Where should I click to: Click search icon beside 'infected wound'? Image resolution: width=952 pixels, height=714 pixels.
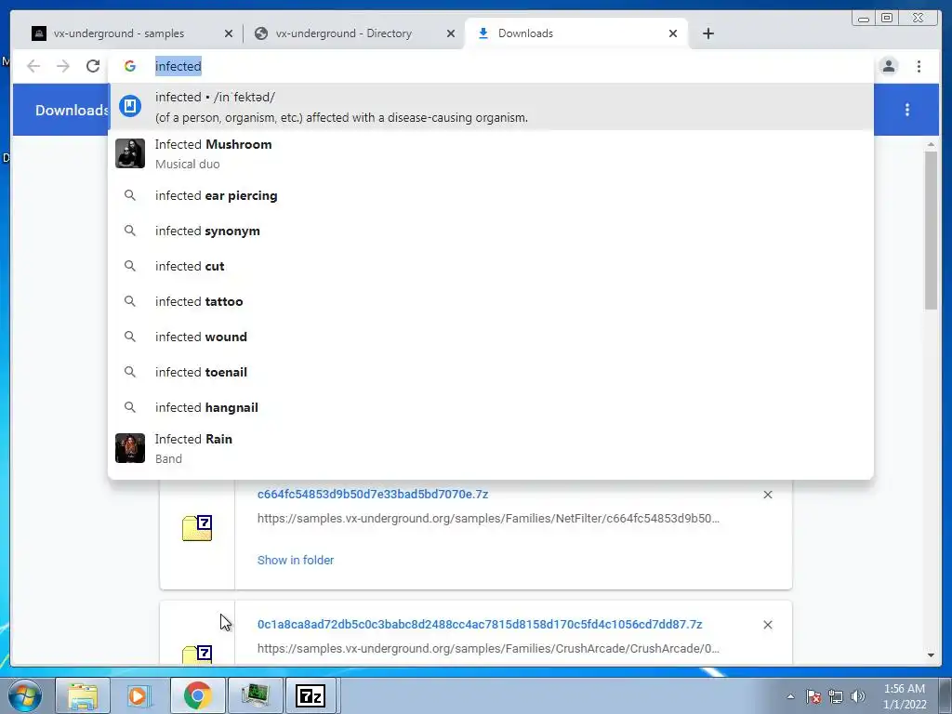(x=130, y=337)
